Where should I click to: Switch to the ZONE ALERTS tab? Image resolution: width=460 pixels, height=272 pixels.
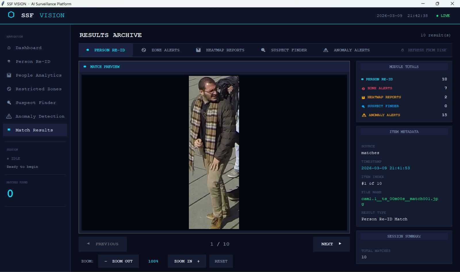tap(160, 50)
